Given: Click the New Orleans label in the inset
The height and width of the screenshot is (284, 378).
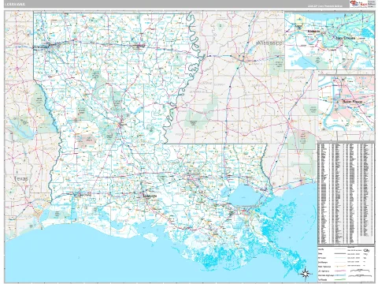Looking at the screenshot, I should coord(346,38).
